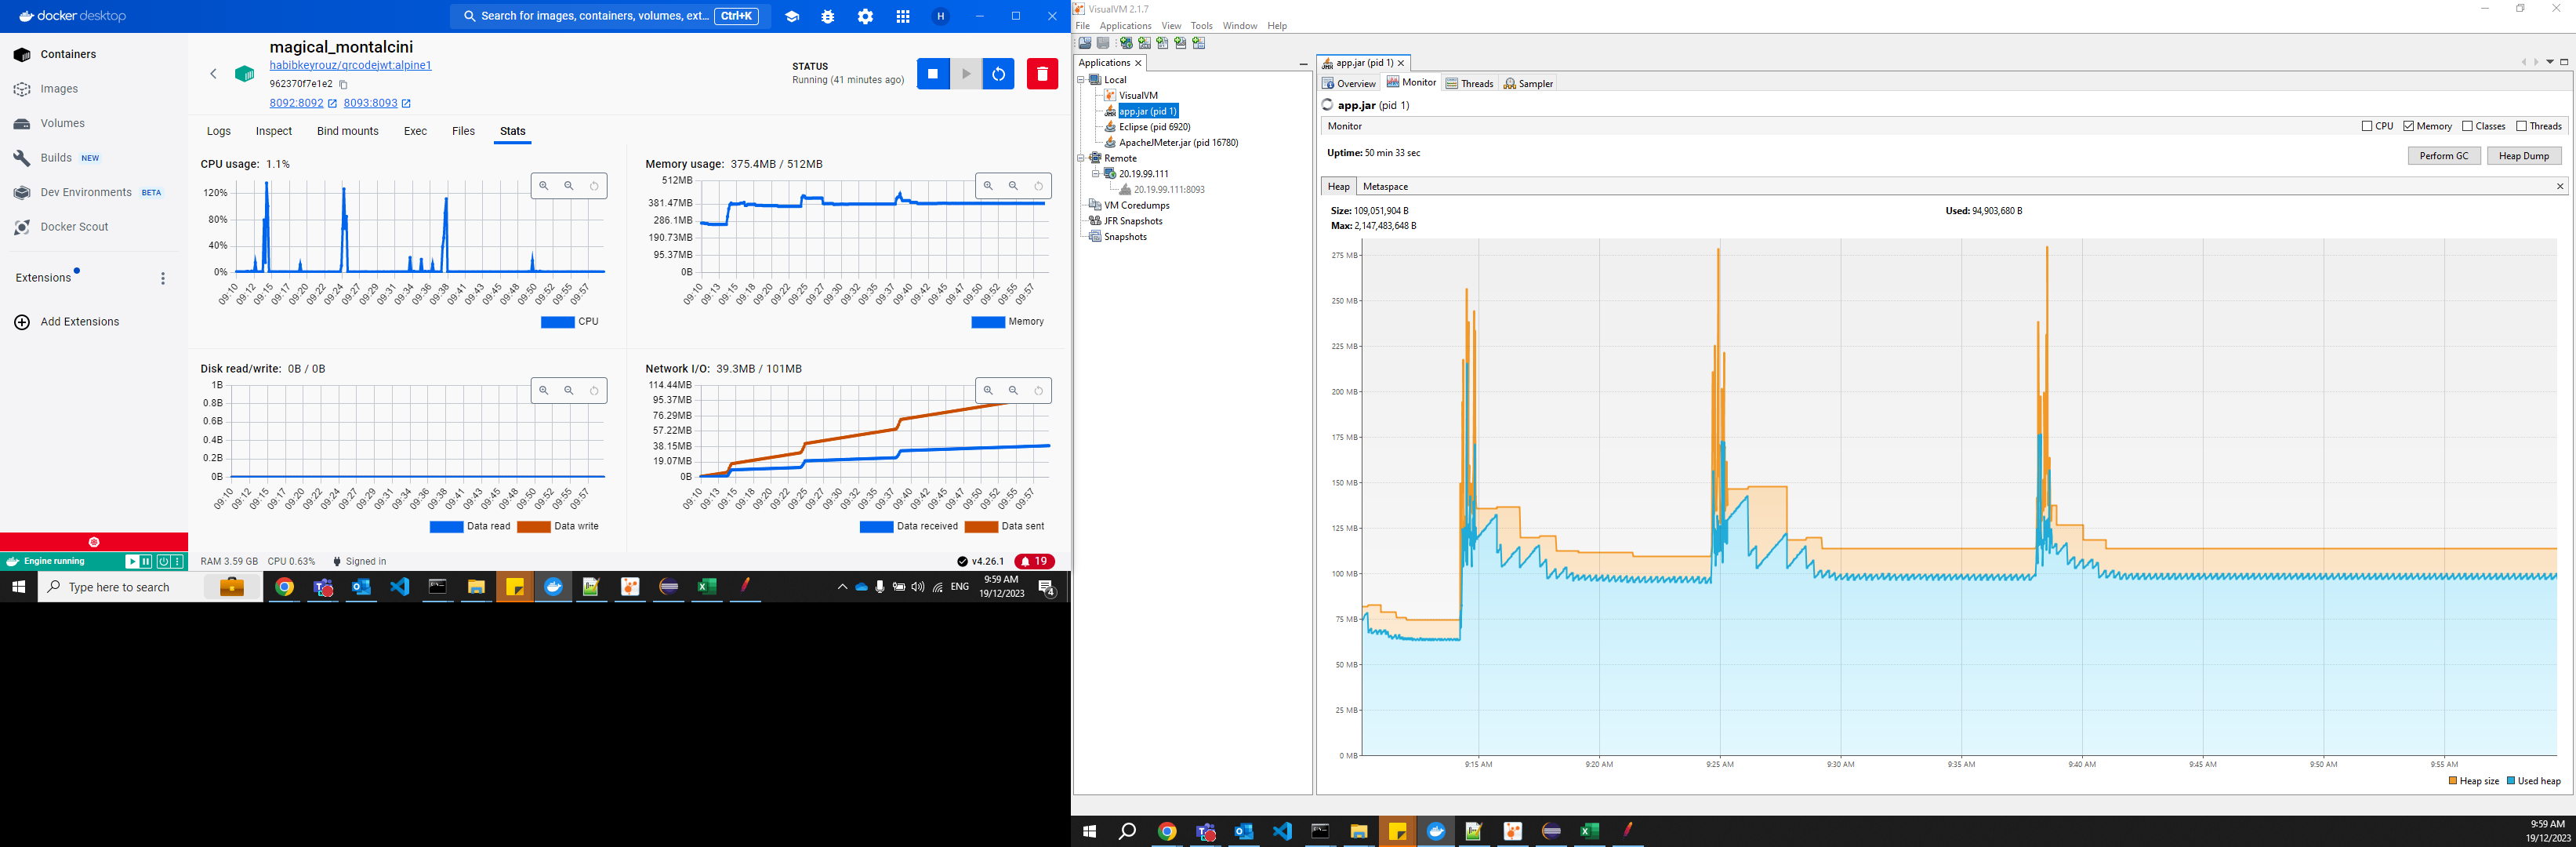
Task: Uncheck the Memory checkbox in VisualVM Monitor
Action: [x=2409, y=126]
